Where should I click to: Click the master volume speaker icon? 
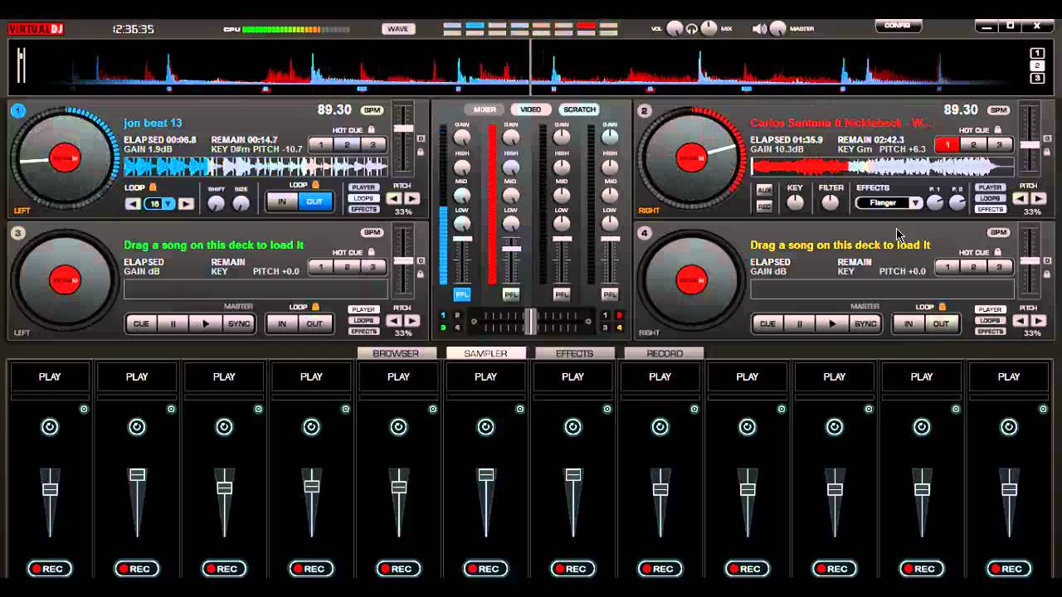pyautogui.click(x=759, y=29)
